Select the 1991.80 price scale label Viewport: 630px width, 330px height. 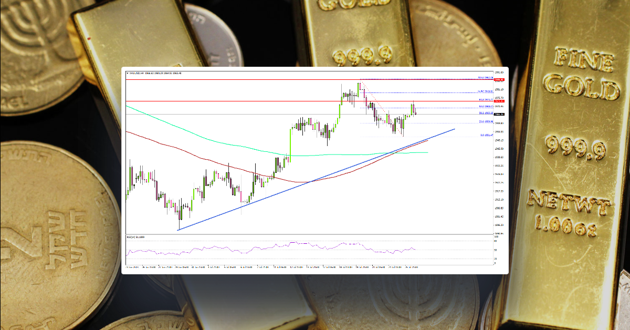tap(499, 72)
